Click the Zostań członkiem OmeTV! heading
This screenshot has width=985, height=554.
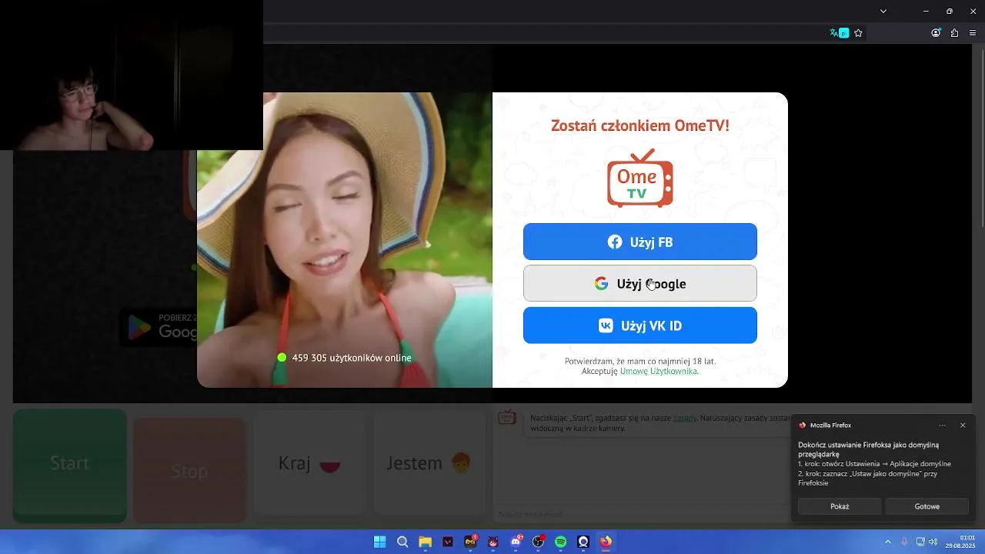(x=640, y=125)
